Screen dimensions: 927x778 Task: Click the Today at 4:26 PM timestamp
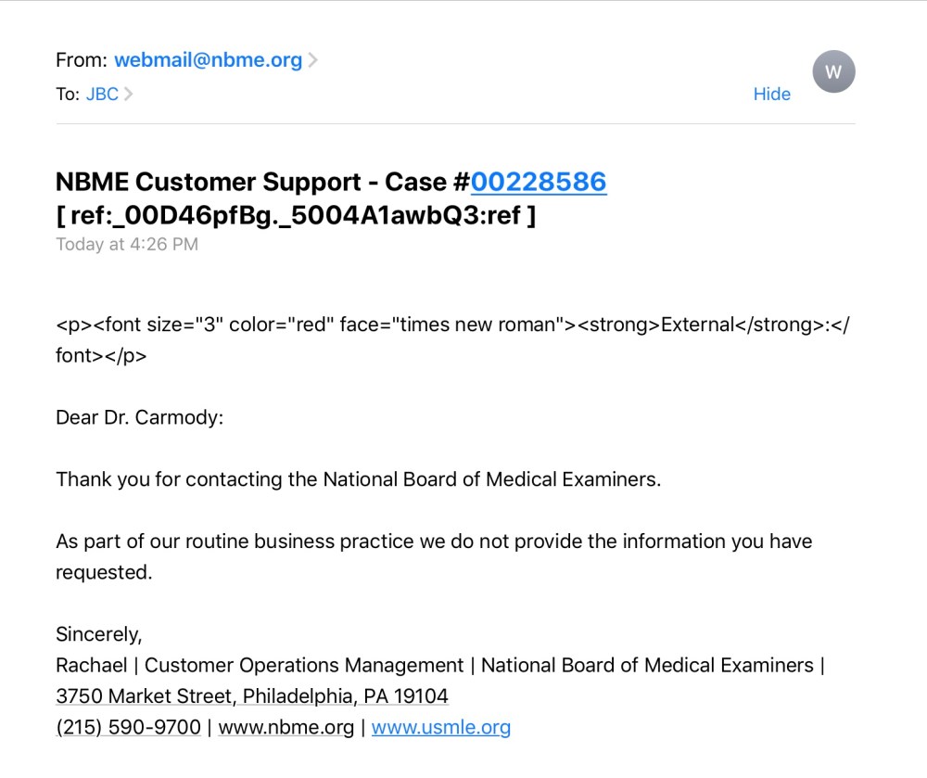point(127,245)
